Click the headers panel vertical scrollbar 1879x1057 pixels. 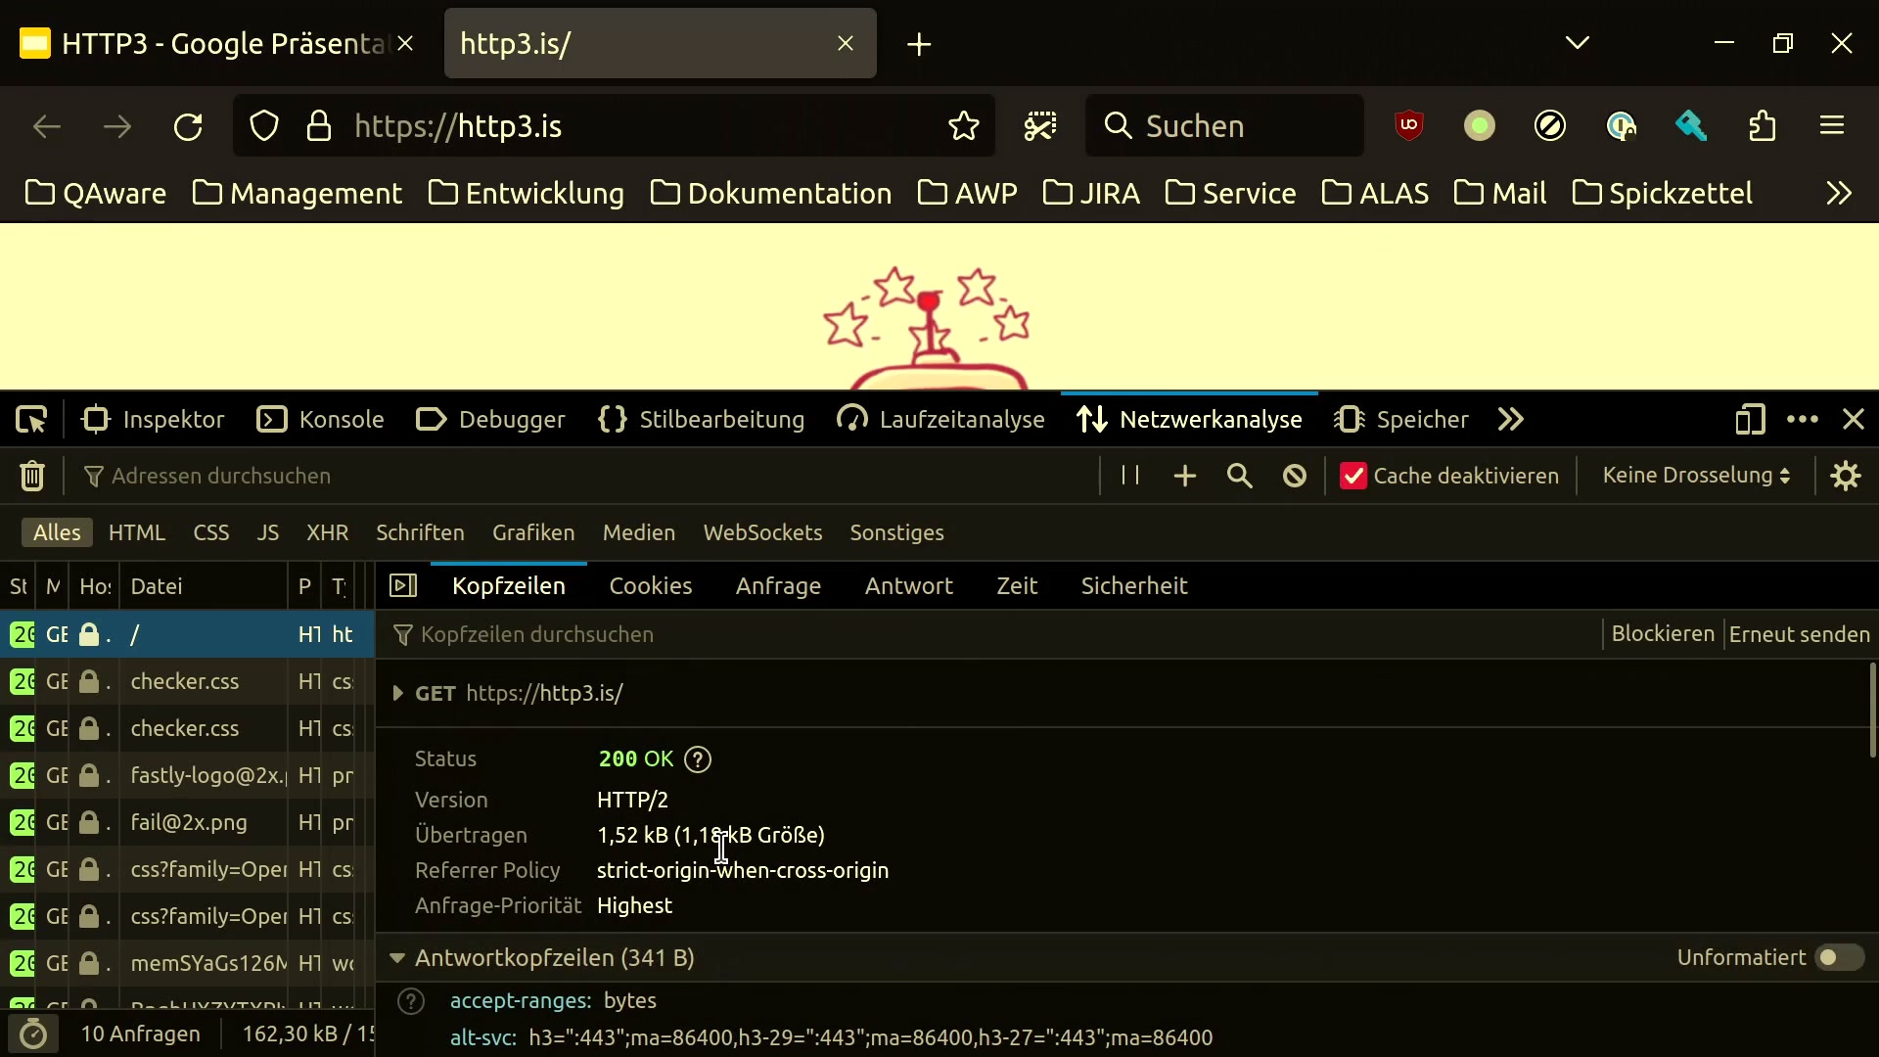(x=1872, y=711)
